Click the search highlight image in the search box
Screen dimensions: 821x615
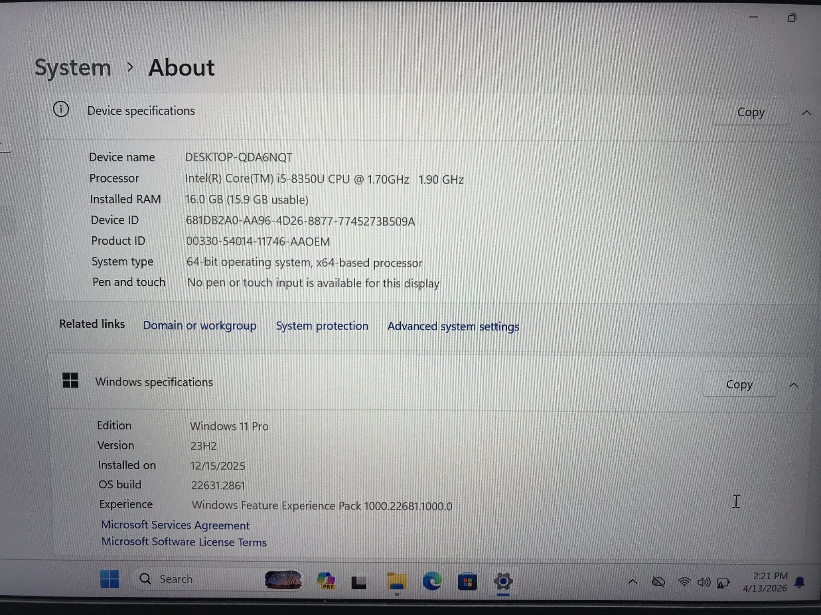pyautogui.click(x=283, y=580)
